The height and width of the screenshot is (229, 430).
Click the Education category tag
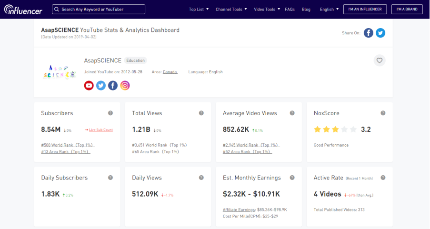click(x=135, y=60)
